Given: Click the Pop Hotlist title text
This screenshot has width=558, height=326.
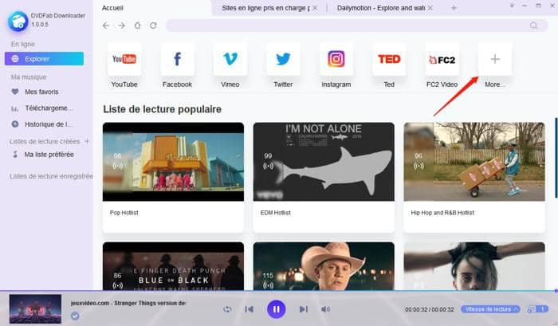Looking at the screenshot, I should [x=124, y=213].
